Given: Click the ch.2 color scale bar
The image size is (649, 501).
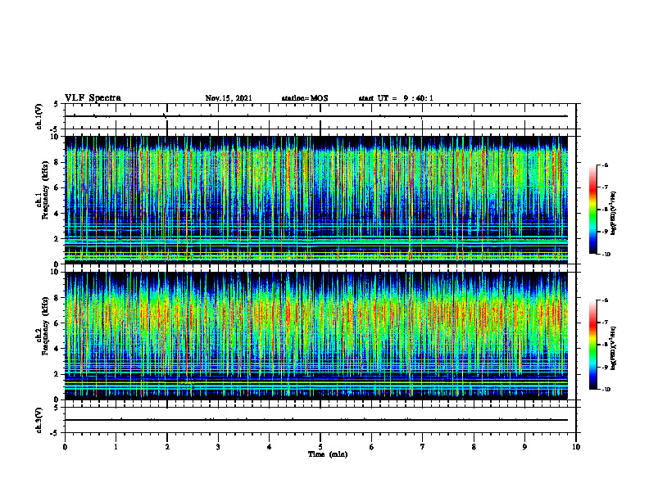Looking at the screenshot, I should 592,345.
